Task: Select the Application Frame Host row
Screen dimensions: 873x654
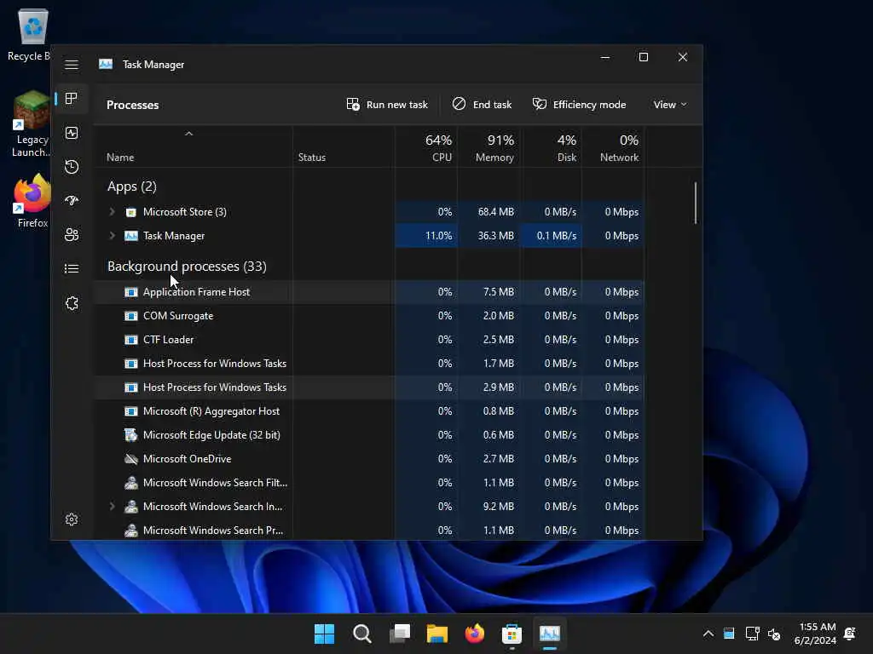Action: coord(368,292)
